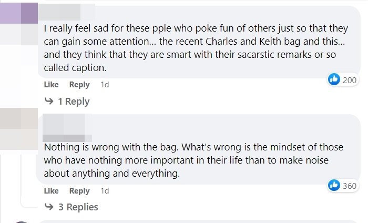The image size is (368, 223).
Task: Reply to the Charles and Keith bag comment
Action: (x=79, y=85)
